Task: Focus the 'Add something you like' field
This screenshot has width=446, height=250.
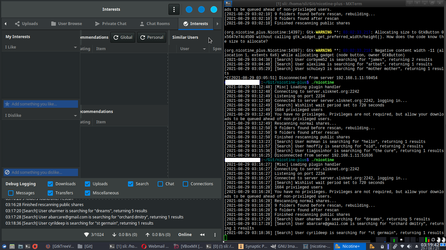Action: coord(41,104)
